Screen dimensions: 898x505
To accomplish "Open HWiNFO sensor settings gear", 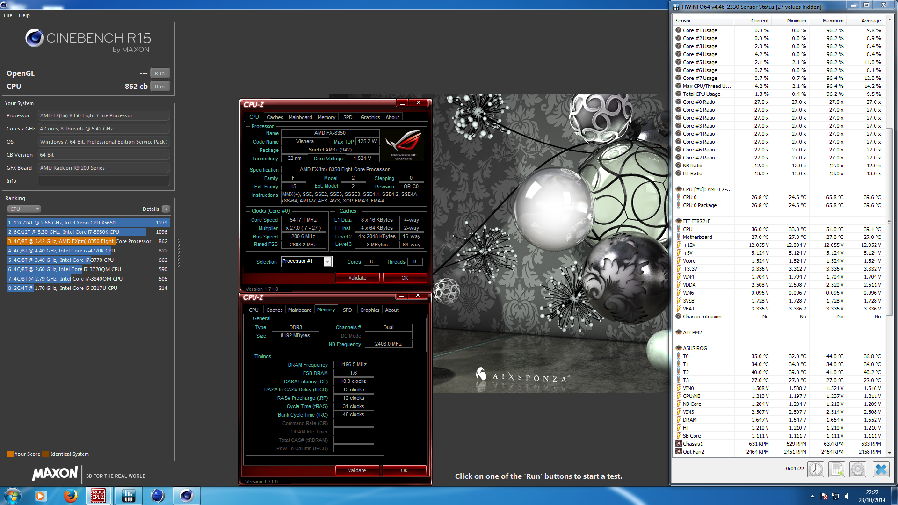I will point(858,469).
